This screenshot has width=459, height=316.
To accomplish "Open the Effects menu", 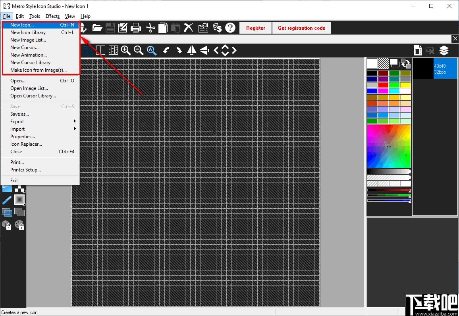I will tap(52, 16).
